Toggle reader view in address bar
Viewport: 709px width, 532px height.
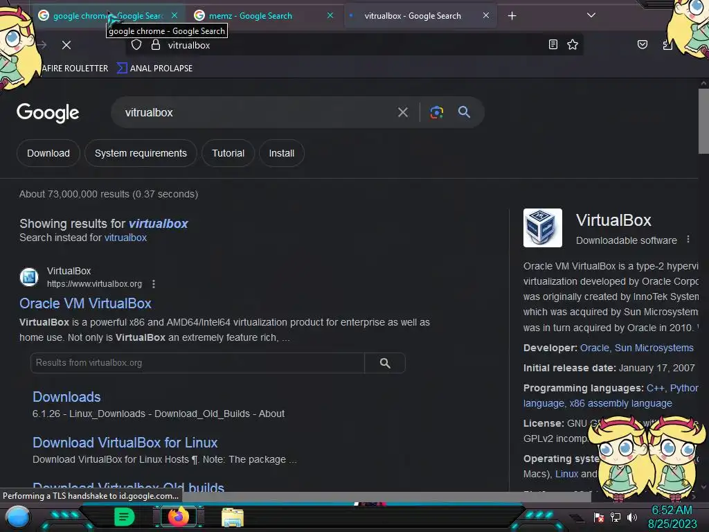pos(553,44)
